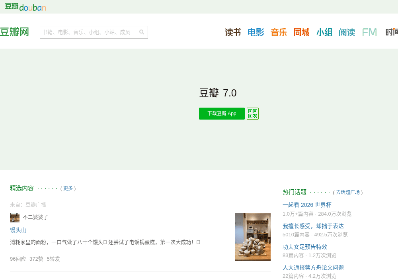
Task: Click the 372赞 count
Action: click(x=36, y=259)
